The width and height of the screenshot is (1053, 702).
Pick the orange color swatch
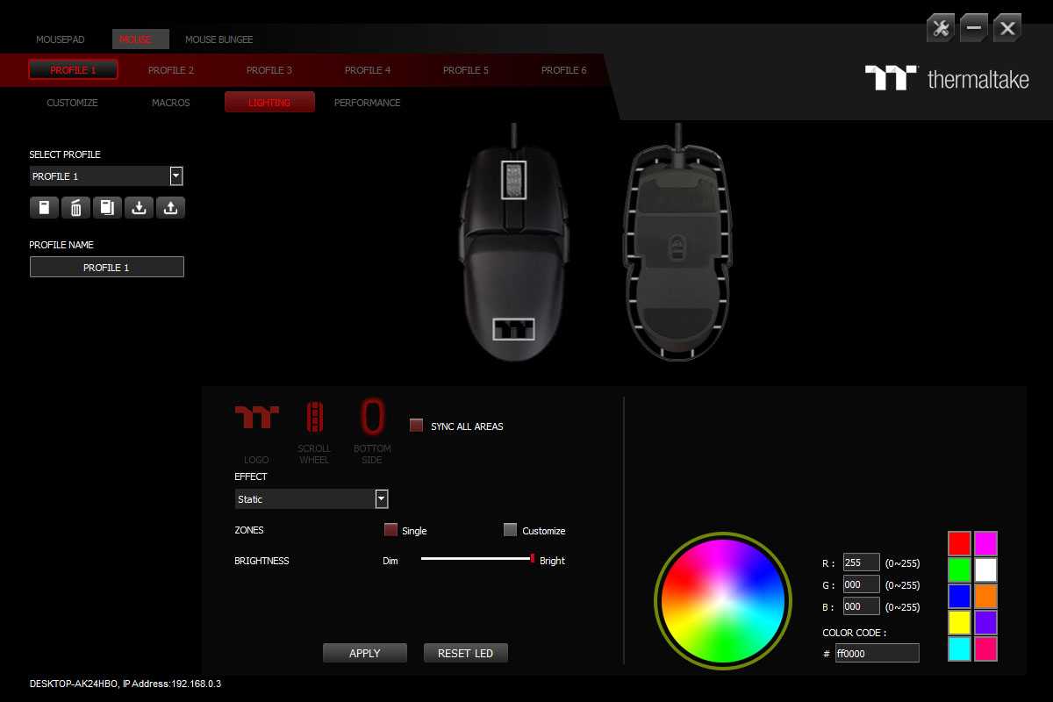985,597
